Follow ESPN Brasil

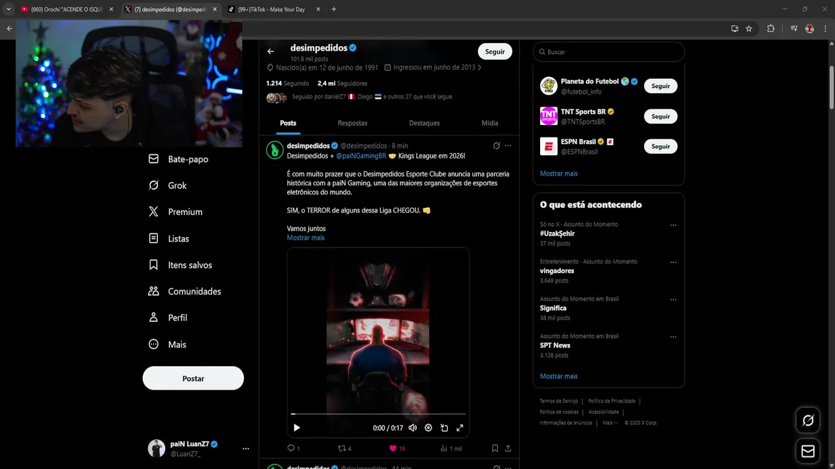(x=660, y=146)
